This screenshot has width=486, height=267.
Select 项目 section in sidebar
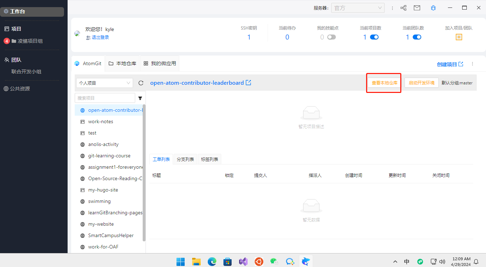[16, 29]
